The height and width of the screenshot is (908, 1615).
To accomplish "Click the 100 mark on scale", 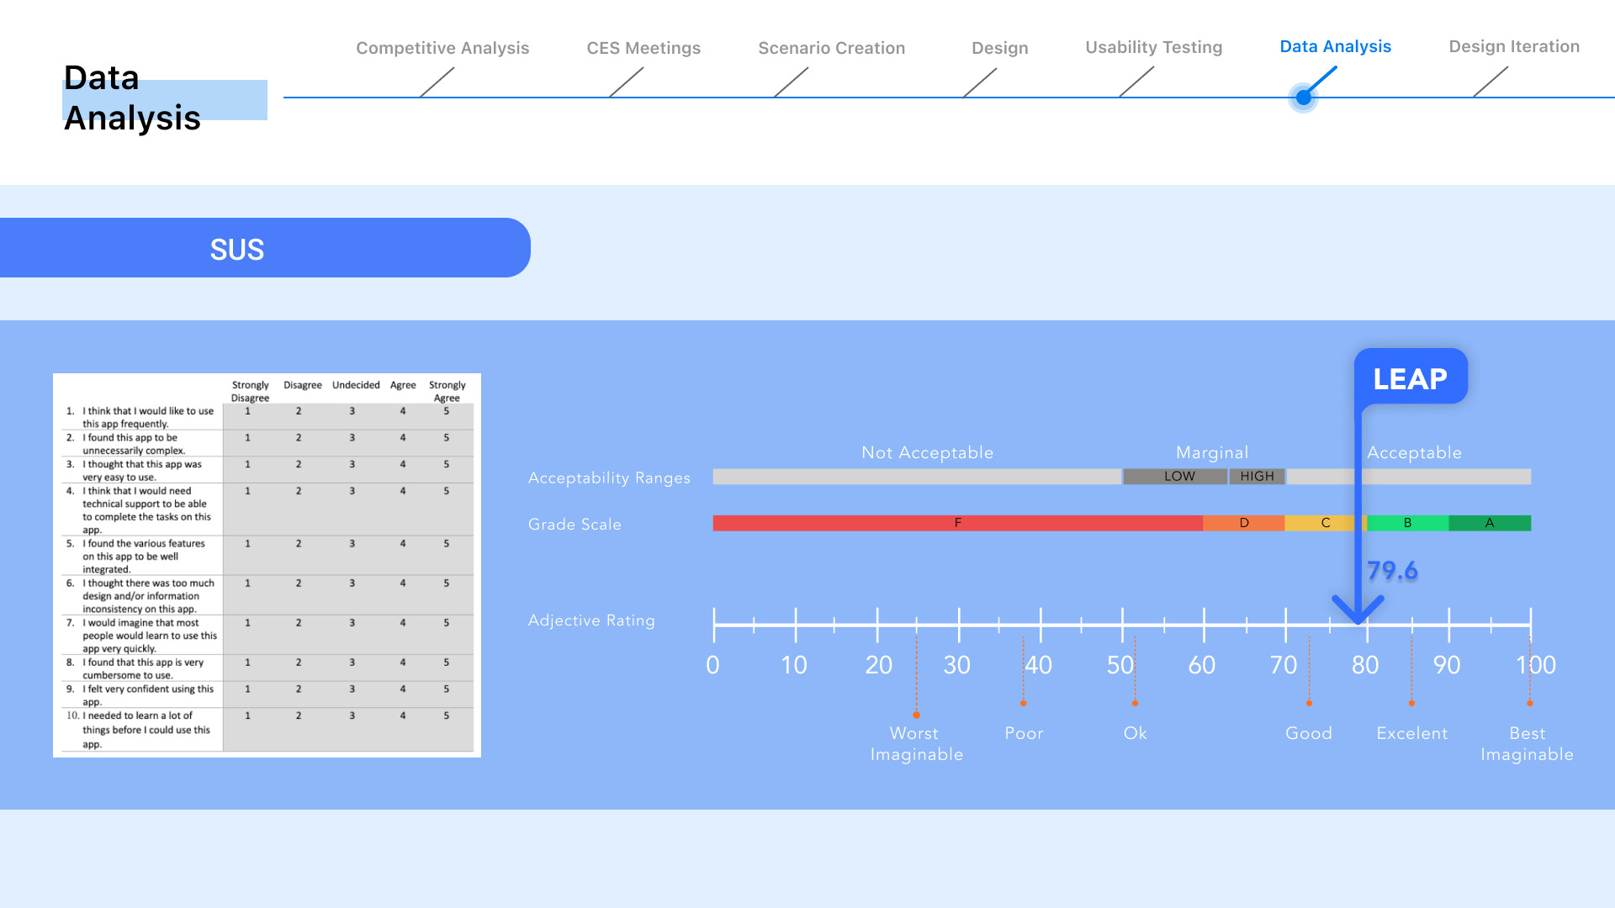I will 1536,665.
